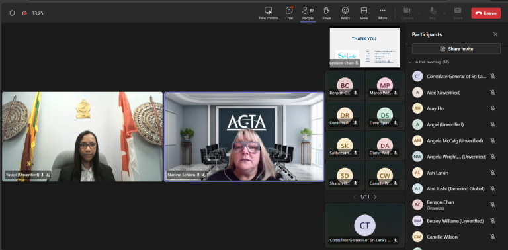This screenshot has width=508, height=250.
Task: Open the View layout options
Action: tap(364, 13)
